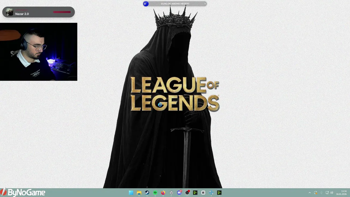Click the ByNoGame logo
The height and width of the screenshot is (197, 350).
[x=23, y=192]
